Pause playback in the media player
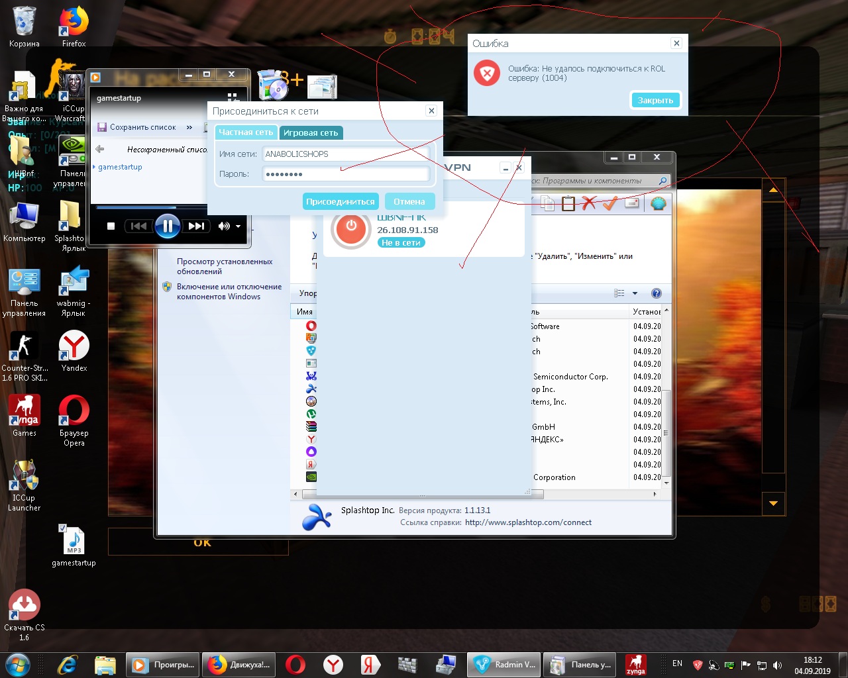 tap(168, 226)
